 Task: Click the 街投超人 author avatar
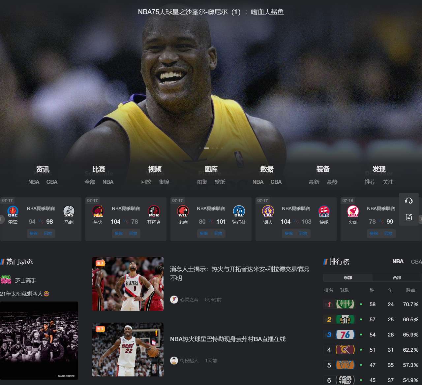(174, 361)
